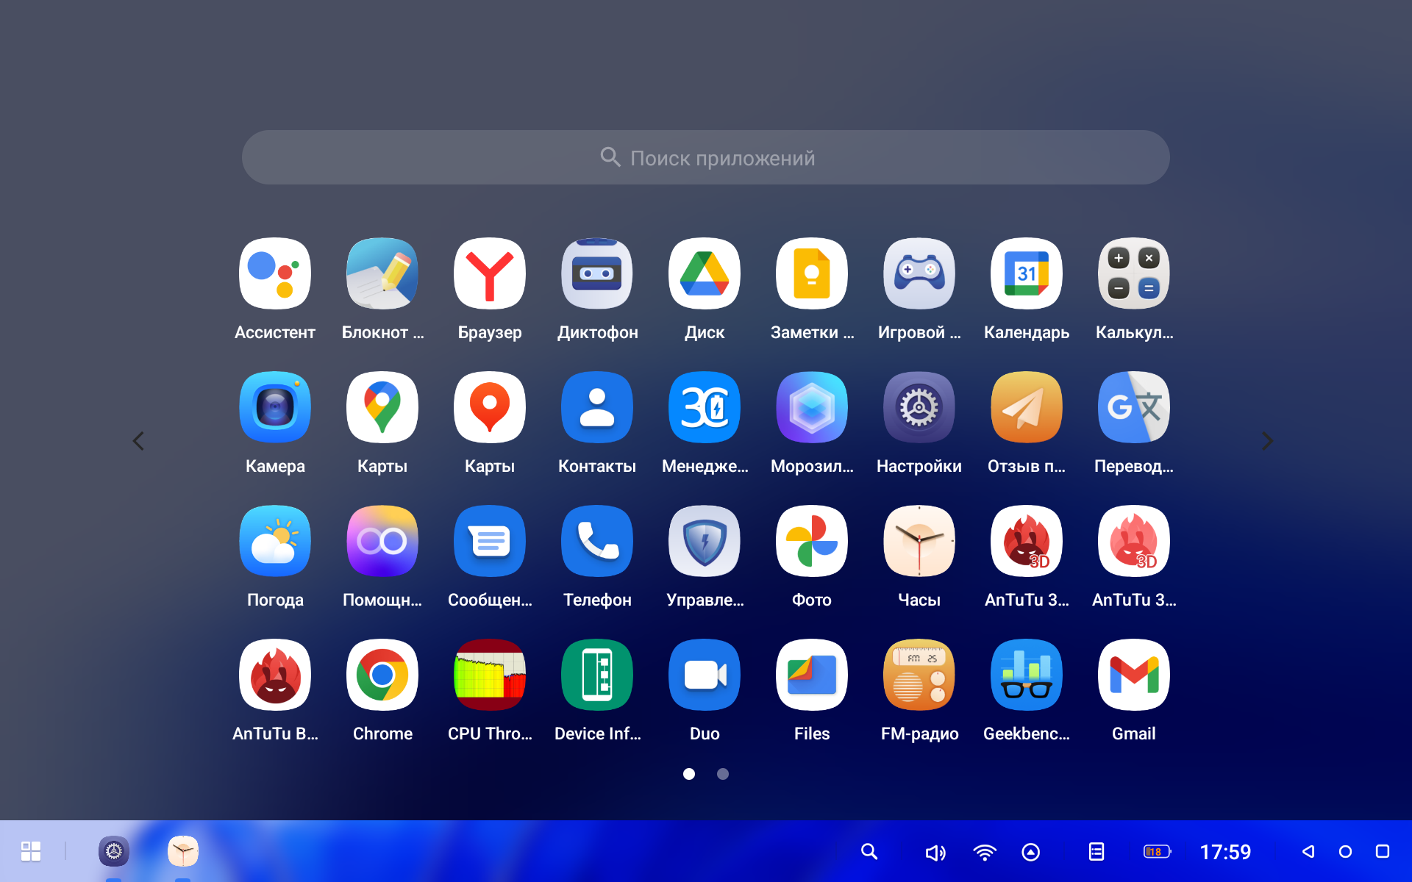Open Settings gear pinned in the taskbar

click(x=114, y=851)
